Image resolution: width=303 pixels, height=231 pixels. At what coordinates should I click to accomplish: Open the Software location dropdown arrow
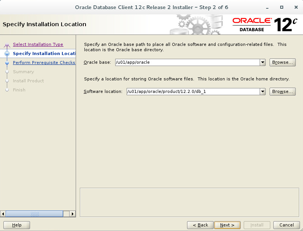[x=262, y=91]
